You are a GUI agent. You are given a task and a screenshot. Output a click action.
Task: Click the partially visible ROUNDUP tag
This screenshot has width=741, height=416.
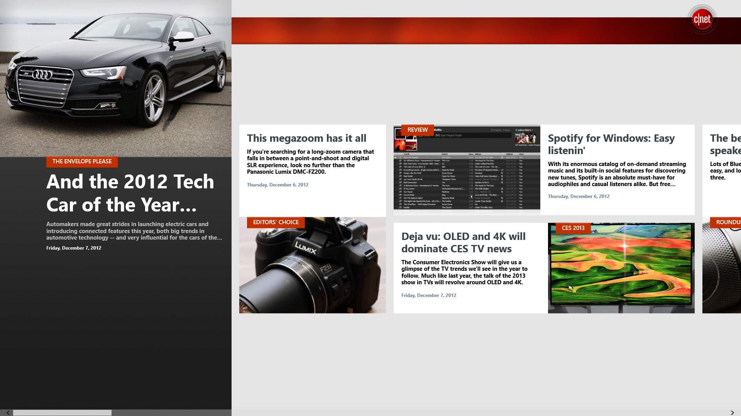click(727, 222)
